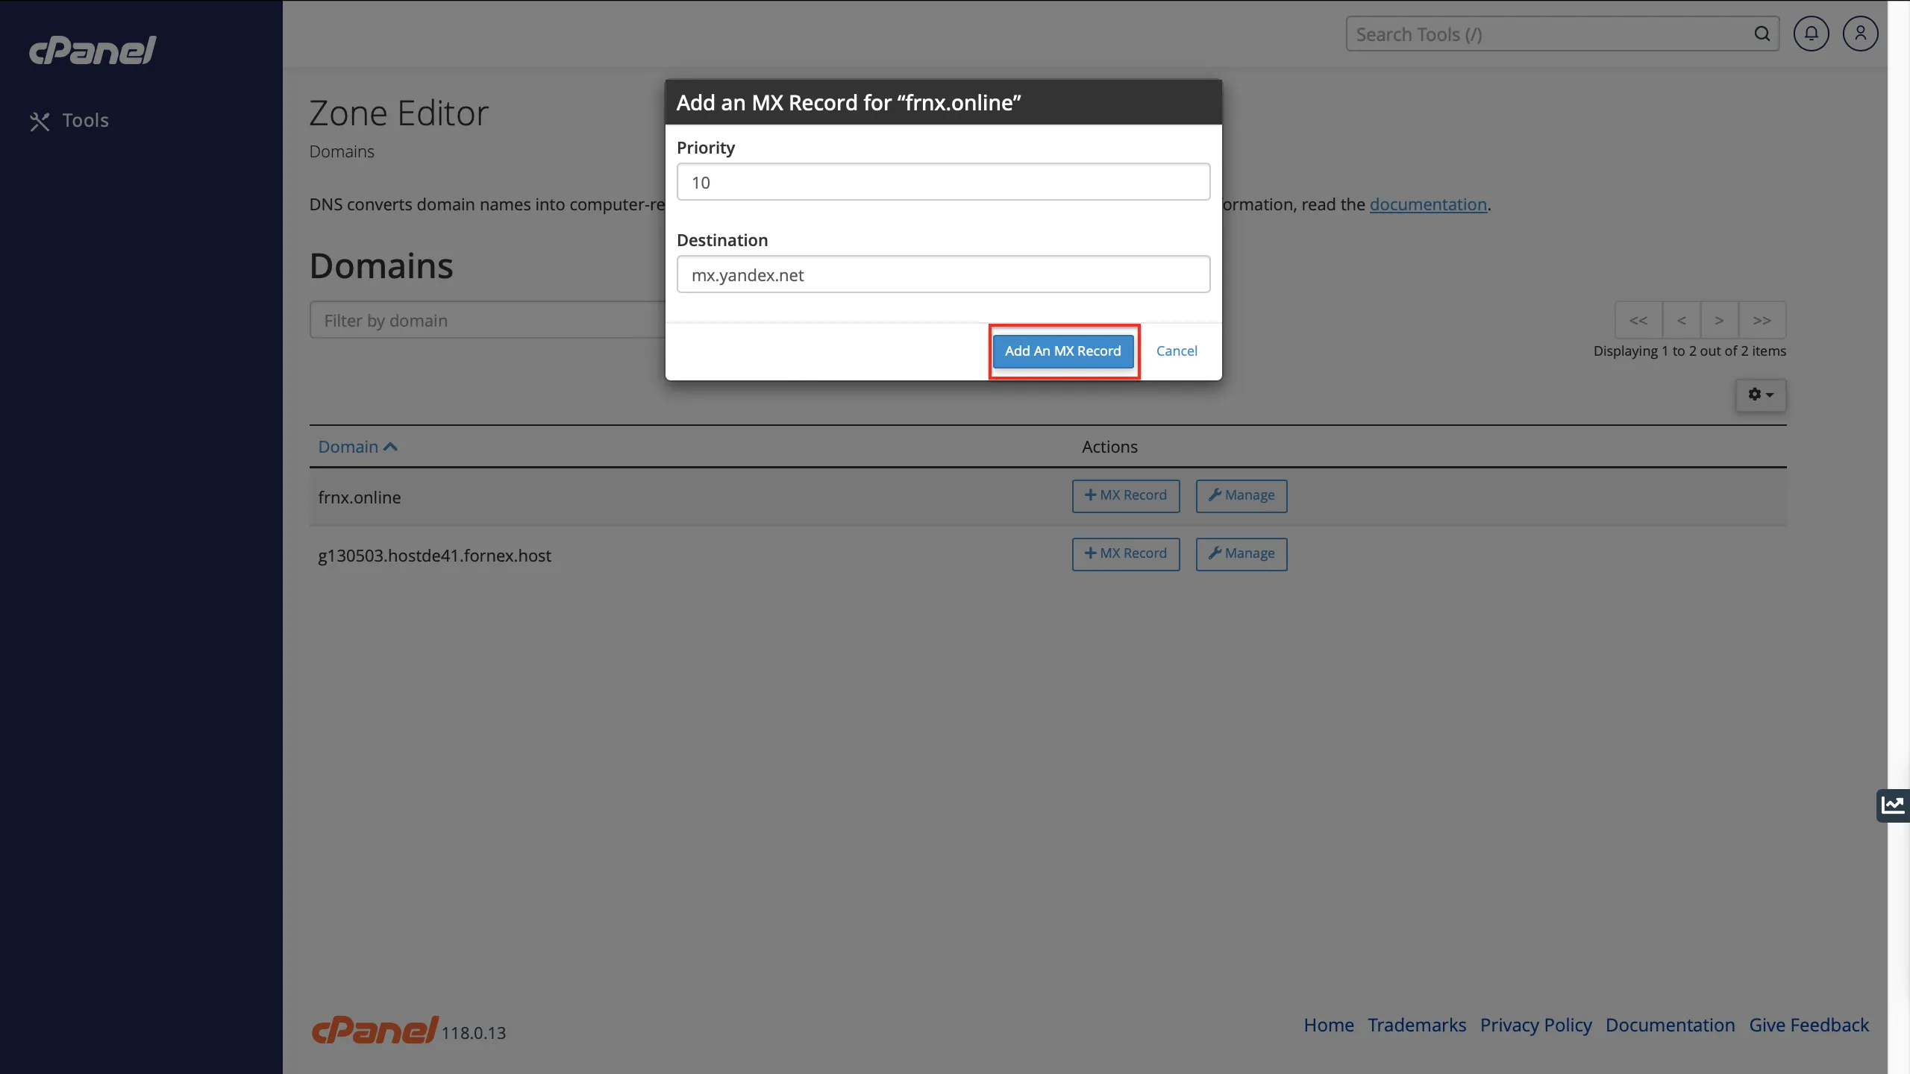Open the notifications bell icon
Screen dimensions: 1910x1074
pos(1811,34)
